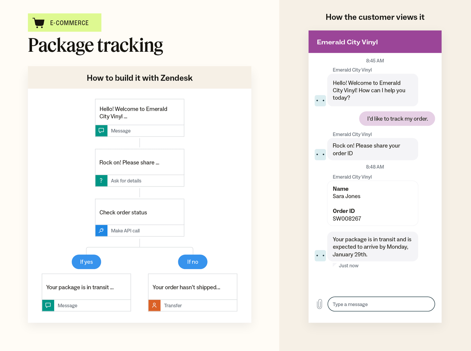The width and height of the screenshot is (471, 351).
Task: Open the Rock on! Please share step card
Action: (140, 168)
